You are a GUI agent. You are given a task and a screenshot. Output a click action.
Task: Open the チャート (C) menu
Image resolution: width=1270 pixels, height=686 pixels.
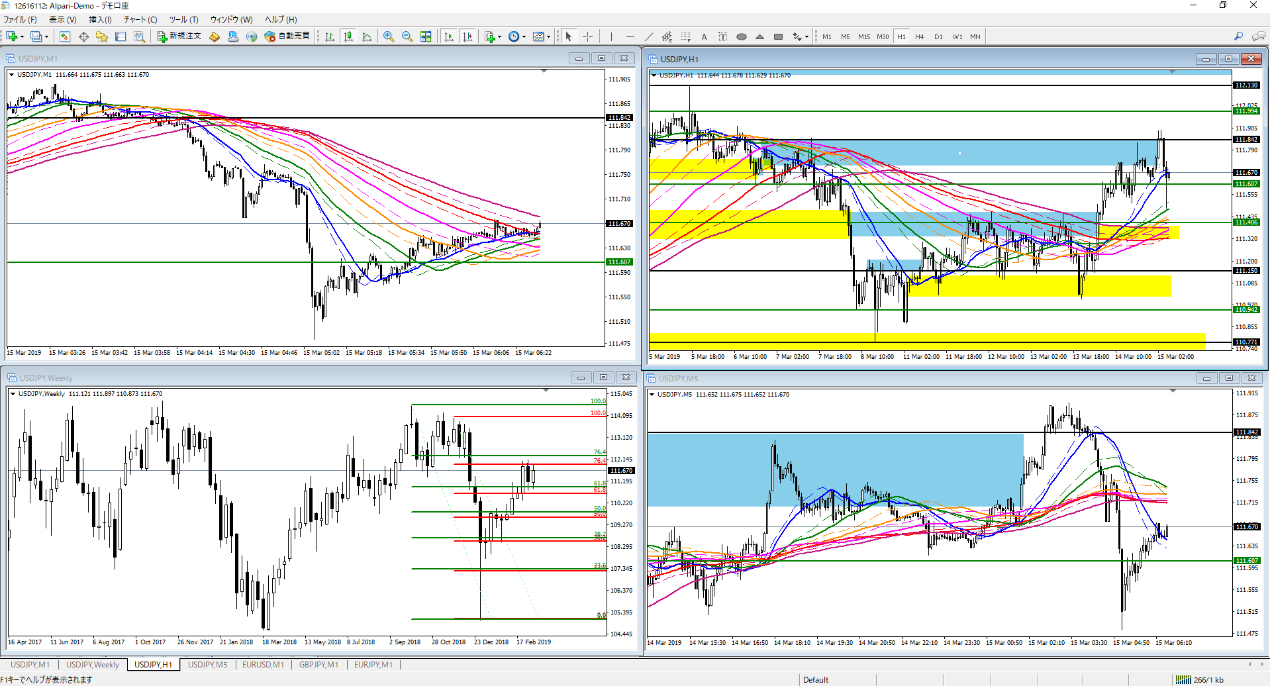[140, 20]
